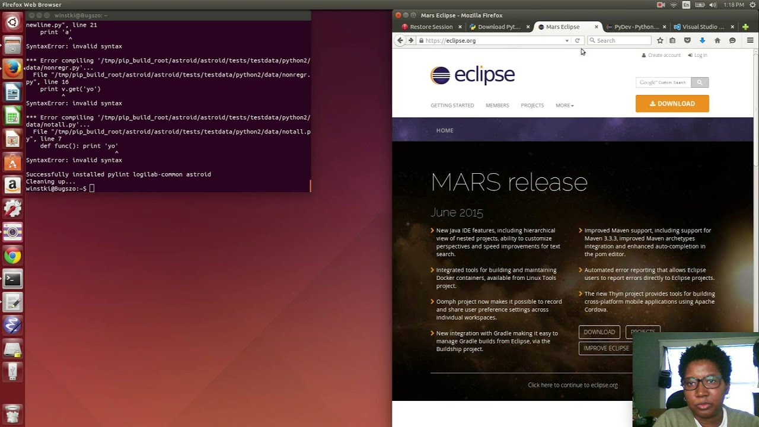Screen dimensions: 759x427
Task: Click the IMPROVE ECLIPSE button
Action: pyautogui.click(x=606, y=348)
